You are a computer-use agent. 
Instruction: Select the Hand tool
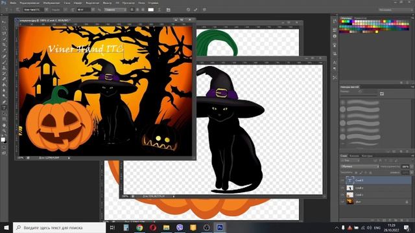point(4,125)
